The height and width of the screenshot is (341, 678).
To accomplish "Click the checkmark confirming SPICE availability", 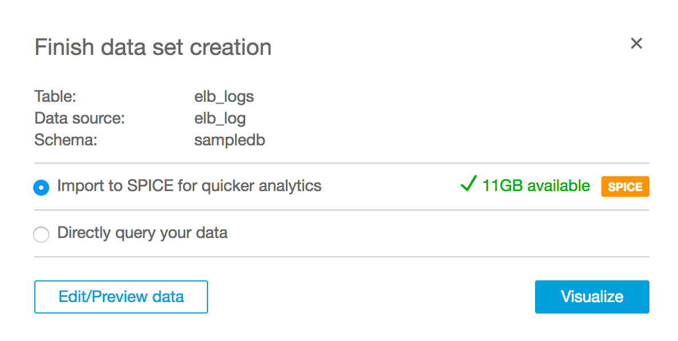I will coord(468,184).
